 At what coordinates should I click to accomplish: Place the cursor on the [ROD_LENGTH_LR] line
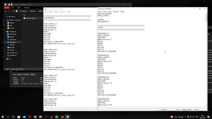50,75
